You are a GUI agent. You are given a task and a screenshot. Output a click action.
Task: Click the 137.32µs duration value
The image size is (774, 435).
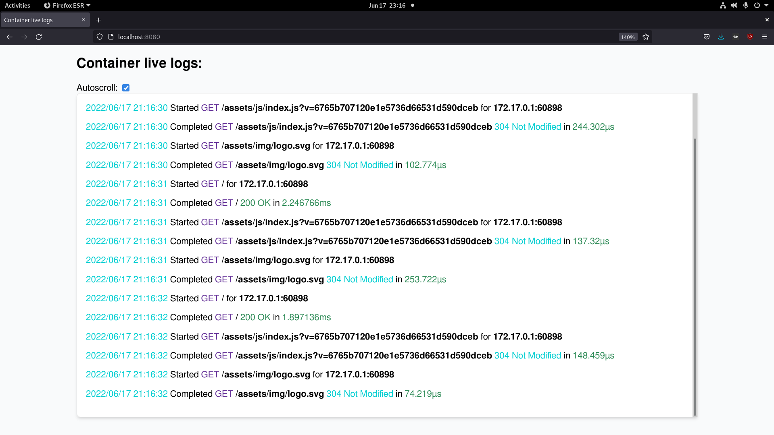pos(591,241)
